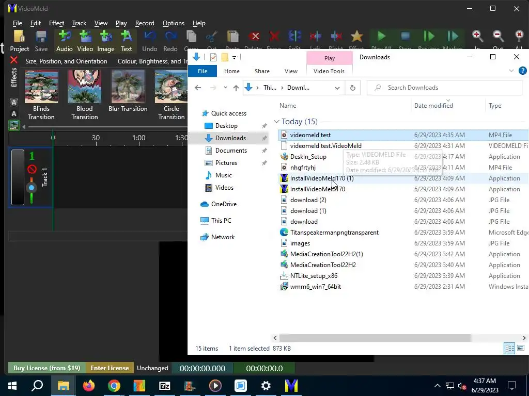Screen dimensions: 529x396
Task: Close the Effects panel with red X
Action: click(14, 60)
